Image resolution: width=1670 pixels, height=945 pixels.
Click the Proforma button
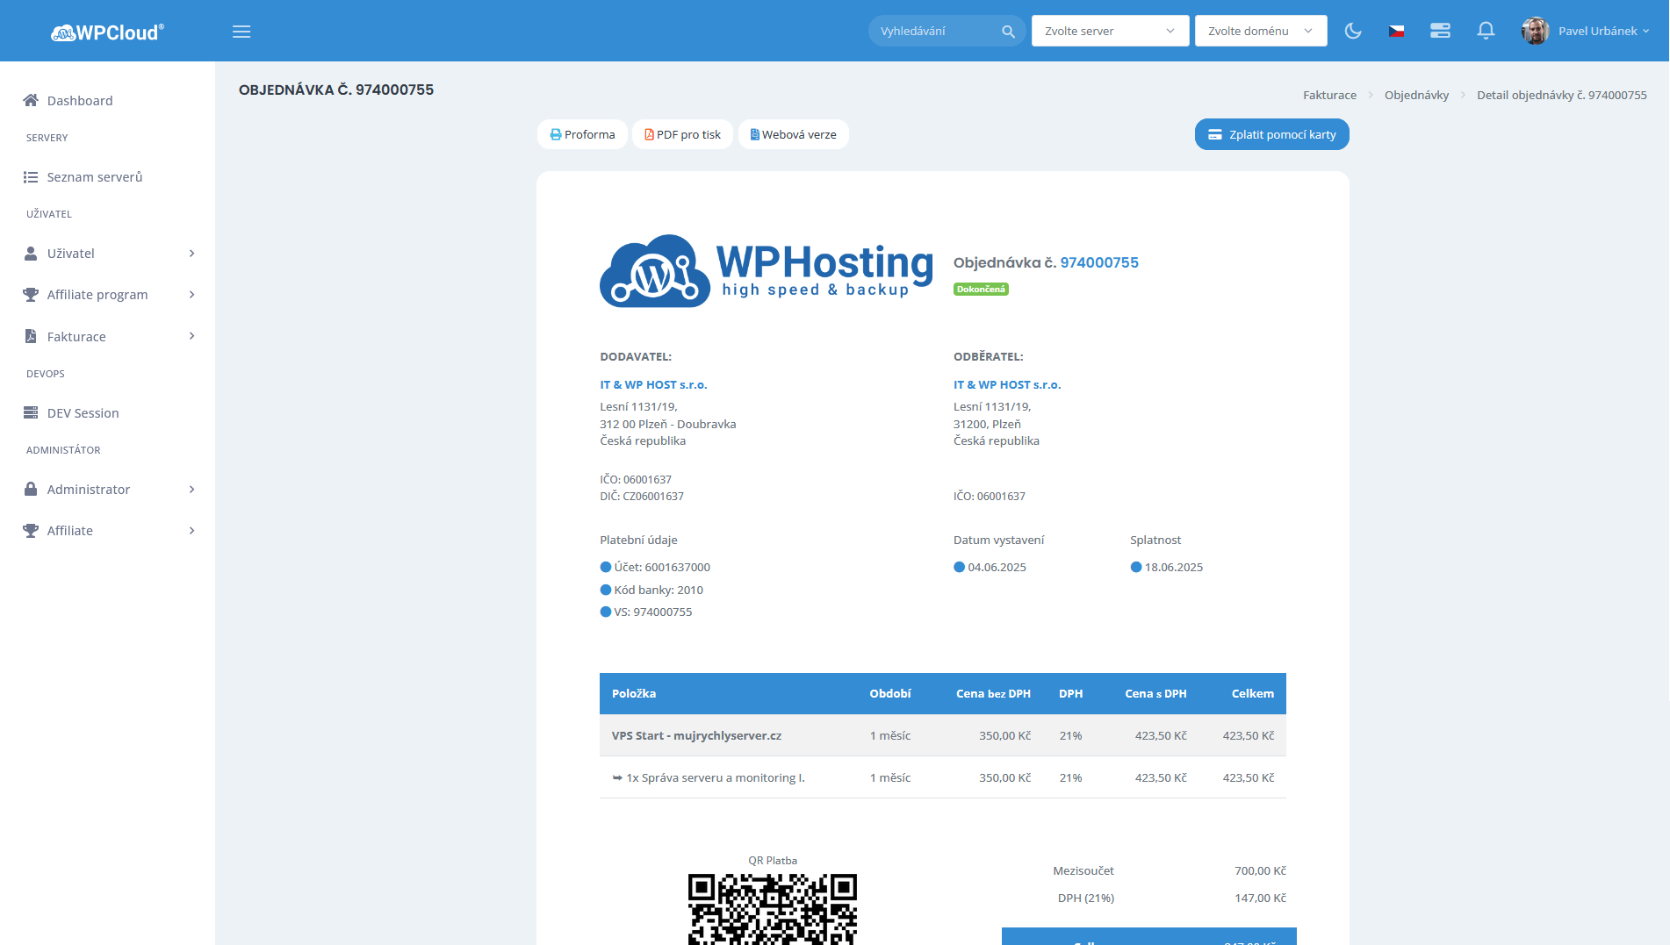click(x=582, y=134)
